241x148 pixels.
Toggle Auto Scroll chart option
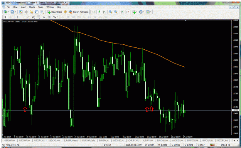122,12
